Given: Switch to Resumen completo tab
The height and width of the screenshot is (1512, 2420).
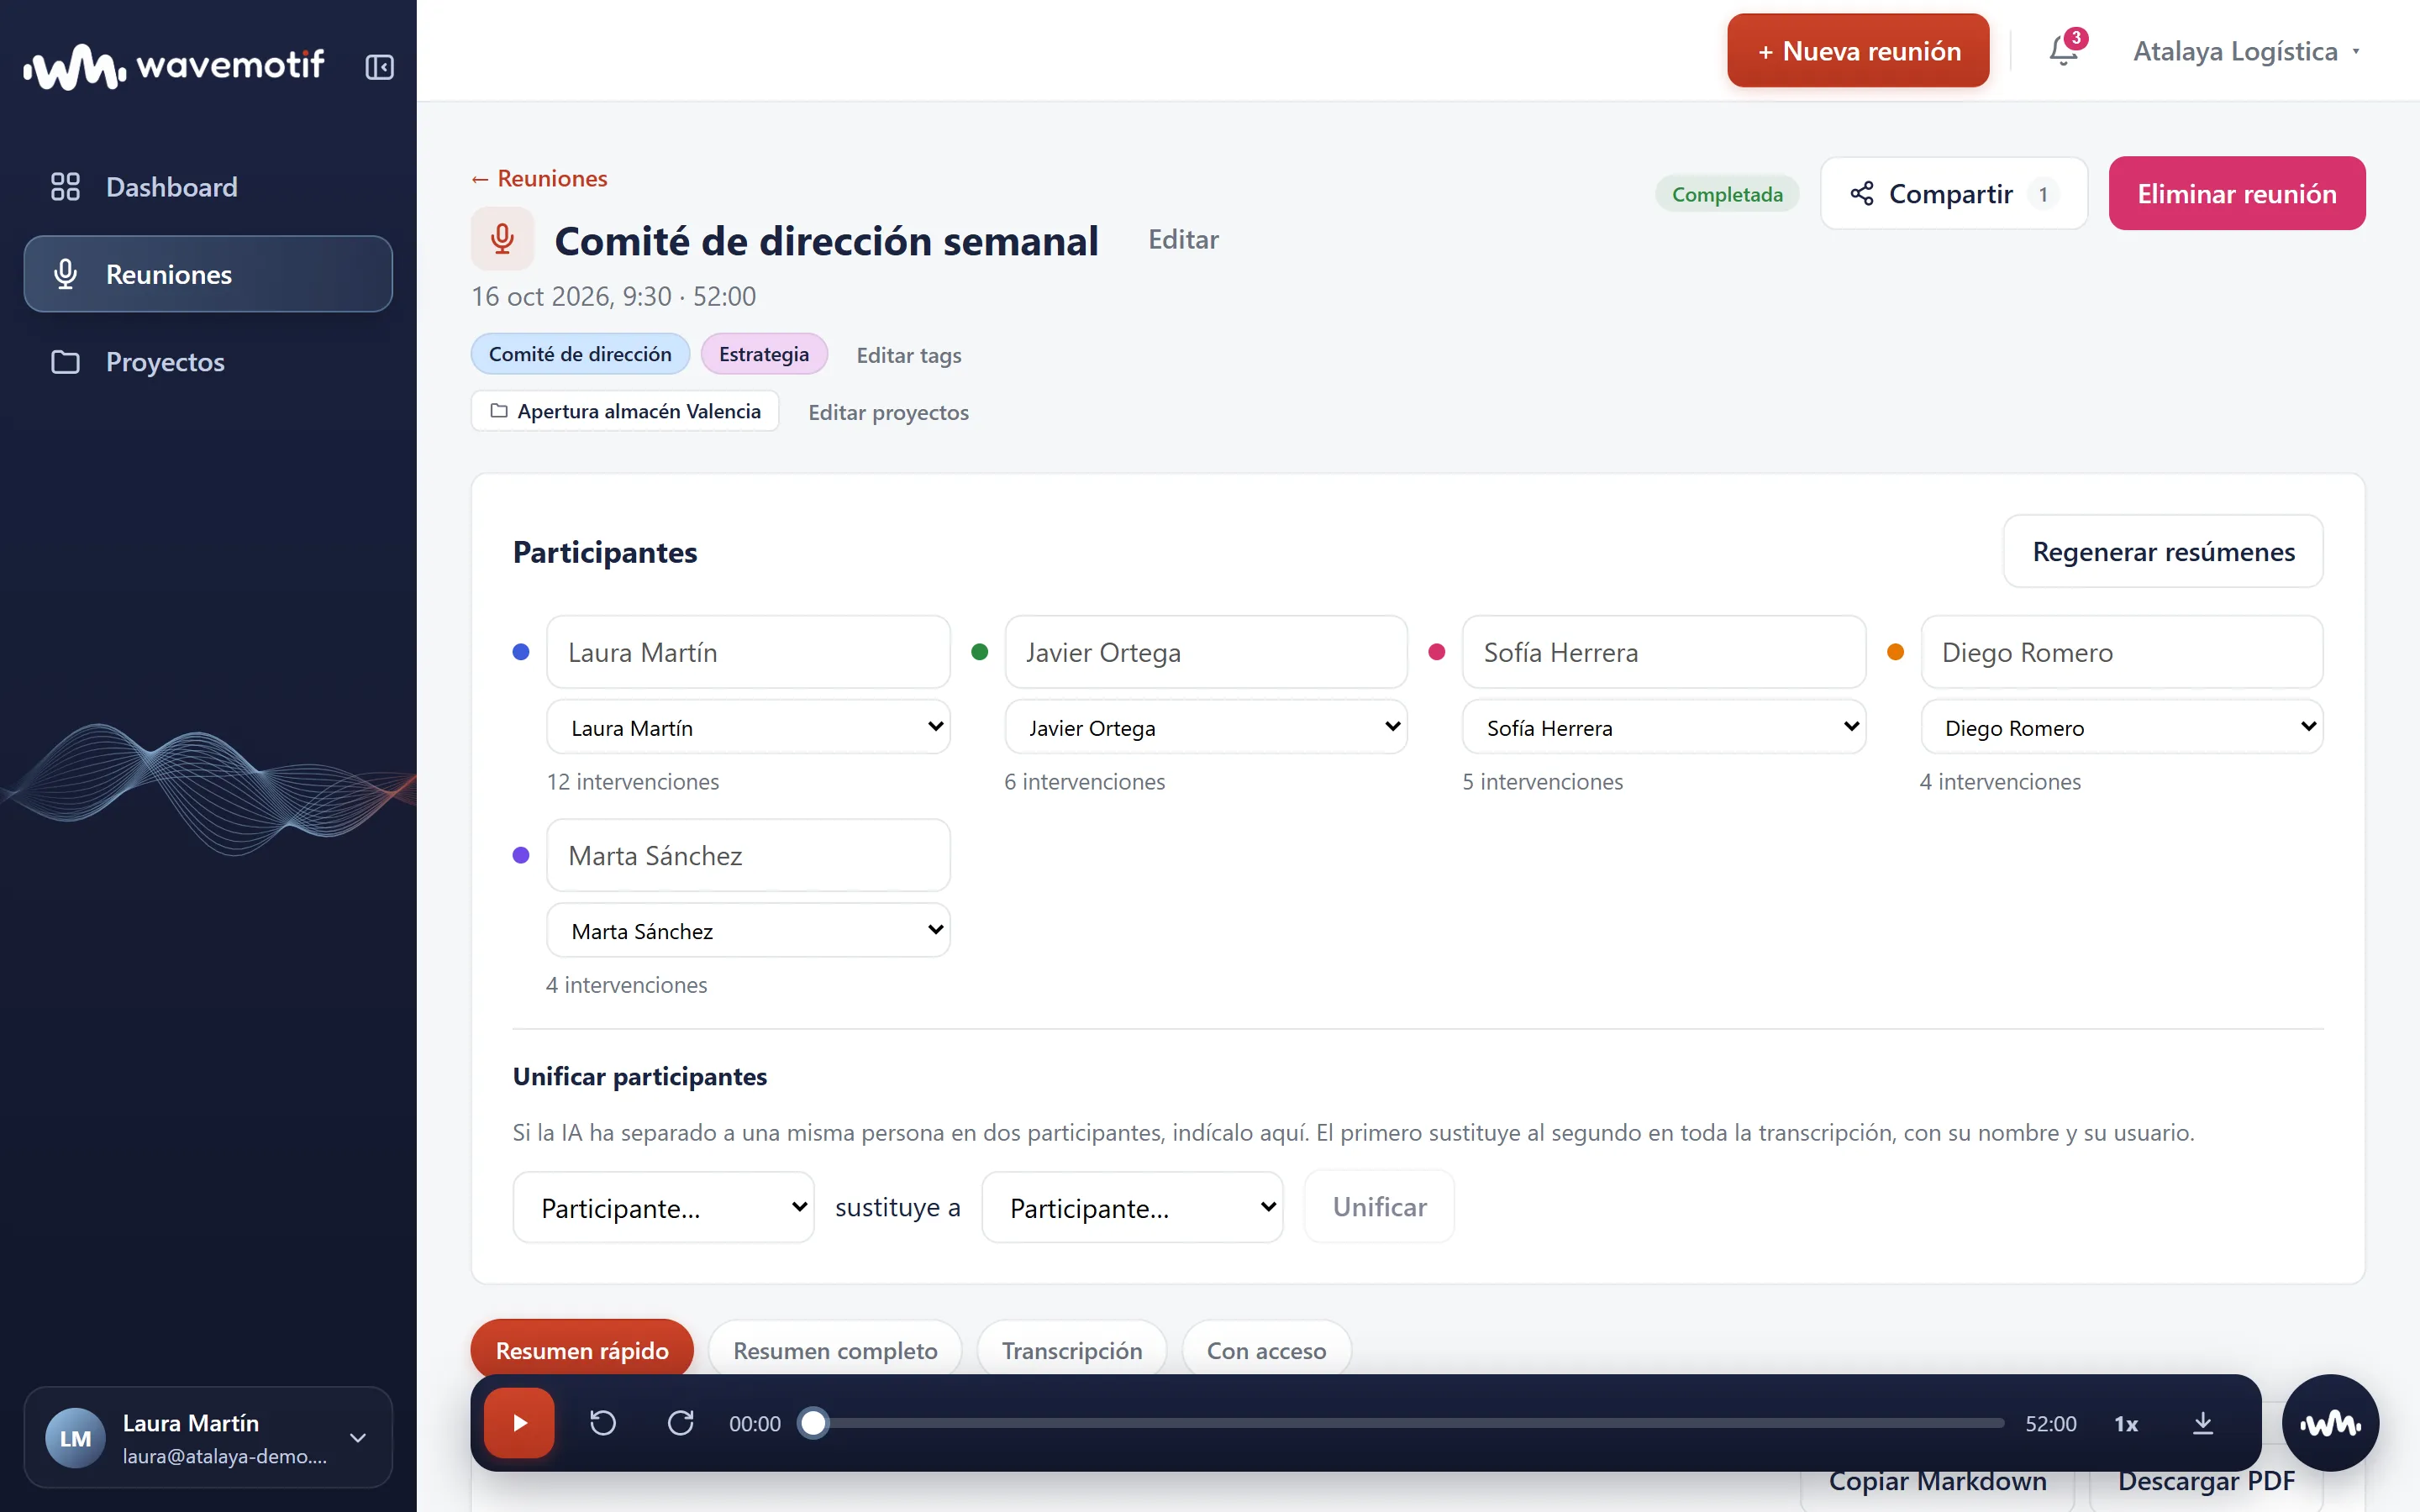Looking at the screenshot, I should [x=835, y=1350].
